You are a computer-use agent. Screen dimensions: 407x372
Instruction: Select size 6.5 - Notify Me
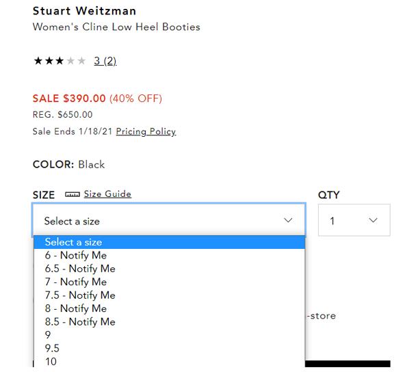pos(169,269)
